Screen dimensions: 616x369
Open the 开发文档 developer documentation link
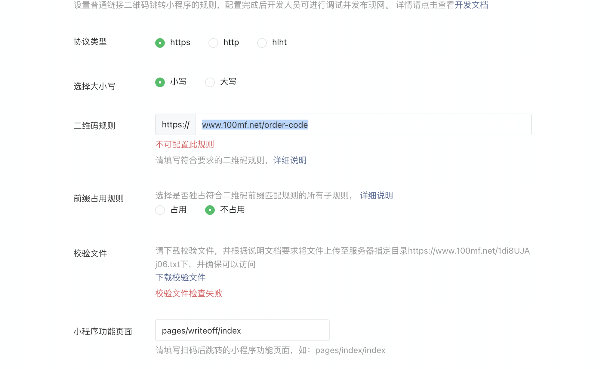(471, 5)
